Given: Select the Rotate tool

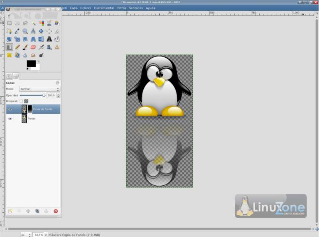Looking at the screenshot, I should [9, 39].
